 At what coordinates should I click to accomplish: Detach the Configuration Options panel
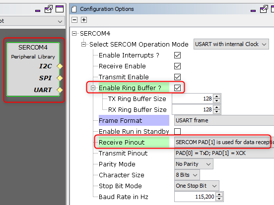click(x=264, y=9)
